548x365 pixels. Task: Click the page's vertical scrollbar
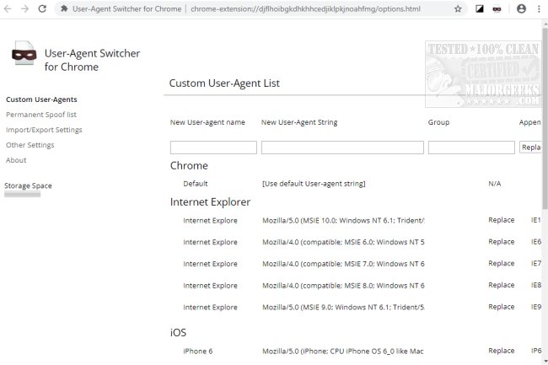(x=544, y=169)
